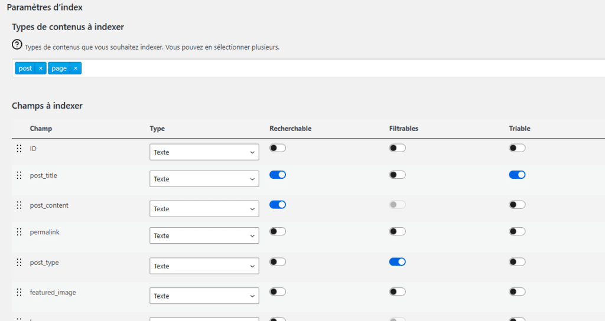Enable Filtrables toggle for permalink

[397, 231]
